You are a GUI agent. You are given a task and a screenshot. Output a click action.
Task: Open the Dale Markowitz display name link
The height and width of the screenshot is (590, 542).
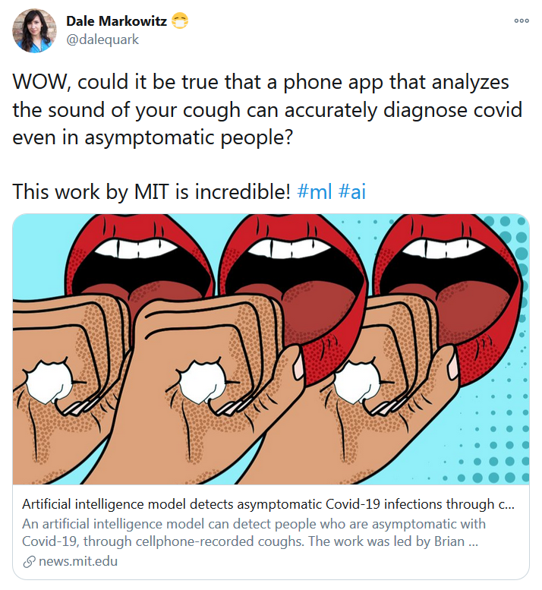(117, 21)
